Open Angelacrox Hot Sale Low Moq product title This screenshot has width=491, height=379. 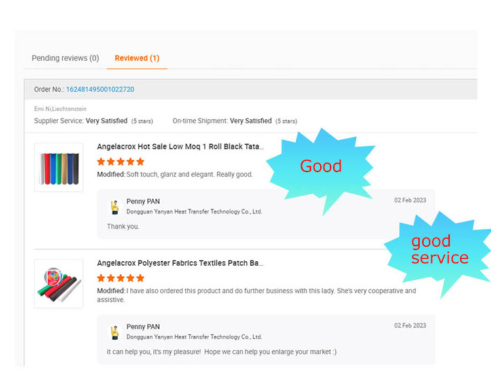(x=180, y=147)
